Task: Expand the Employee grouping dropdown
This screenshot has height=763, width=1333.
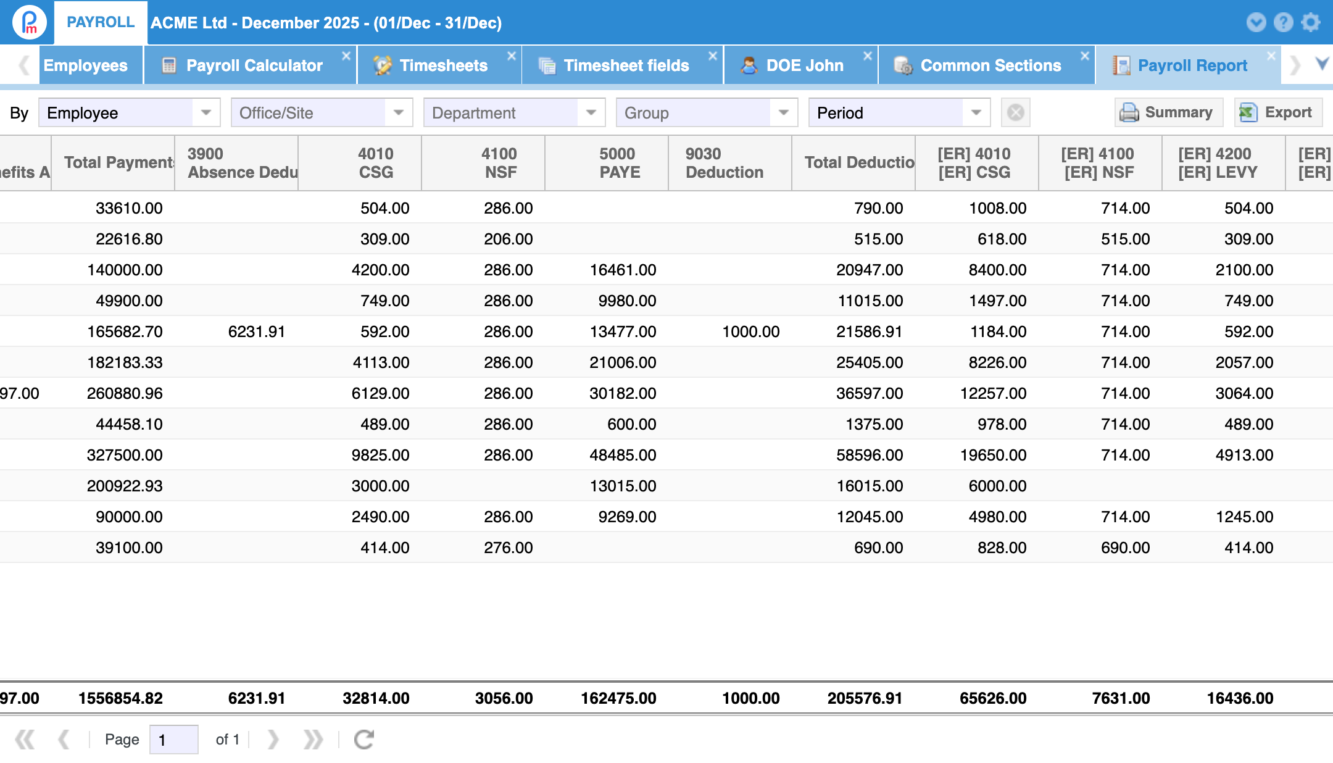Action: (206, 112)
